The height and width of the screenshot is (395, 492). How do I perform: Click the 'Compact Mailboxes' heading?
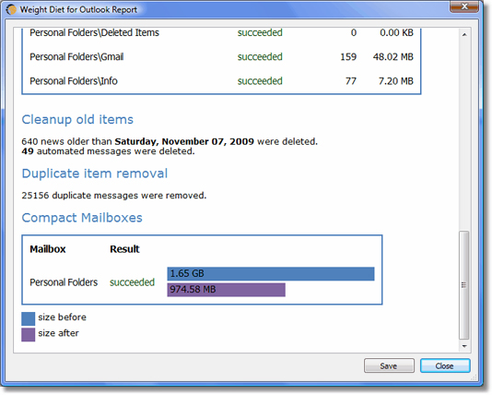[x=82, y=218]
